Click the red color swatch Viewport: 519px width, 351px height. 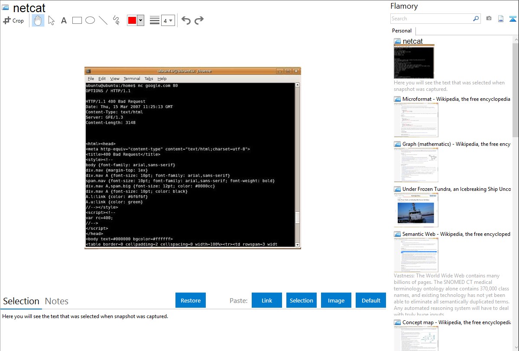132,20
